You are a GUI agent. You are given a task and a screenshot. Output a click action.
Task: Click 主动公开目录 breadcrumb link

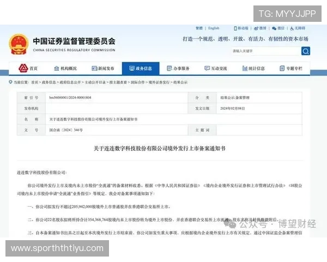[x=95, y=82]
